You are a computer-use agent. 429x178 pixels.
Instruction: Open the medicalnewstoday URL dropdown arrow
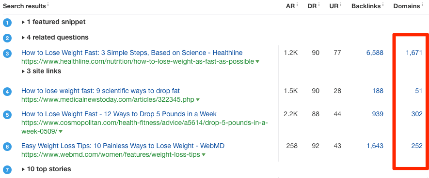pyautogui.click(x=198, y=100)
